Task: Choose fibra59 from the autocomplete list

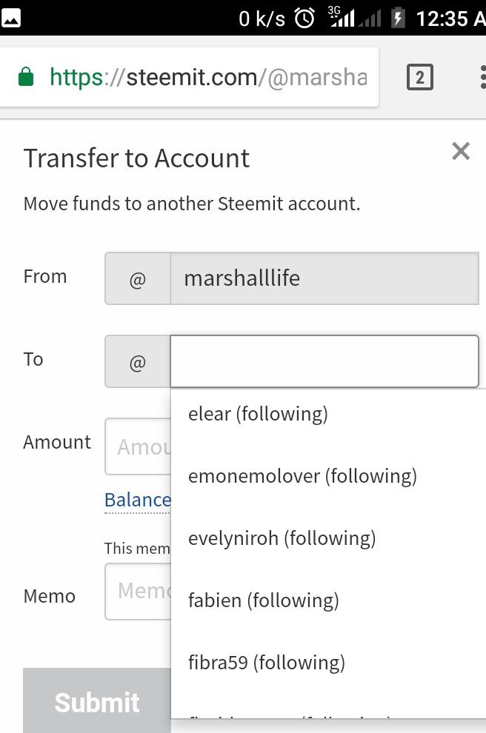Action: [x=266, y=663]
